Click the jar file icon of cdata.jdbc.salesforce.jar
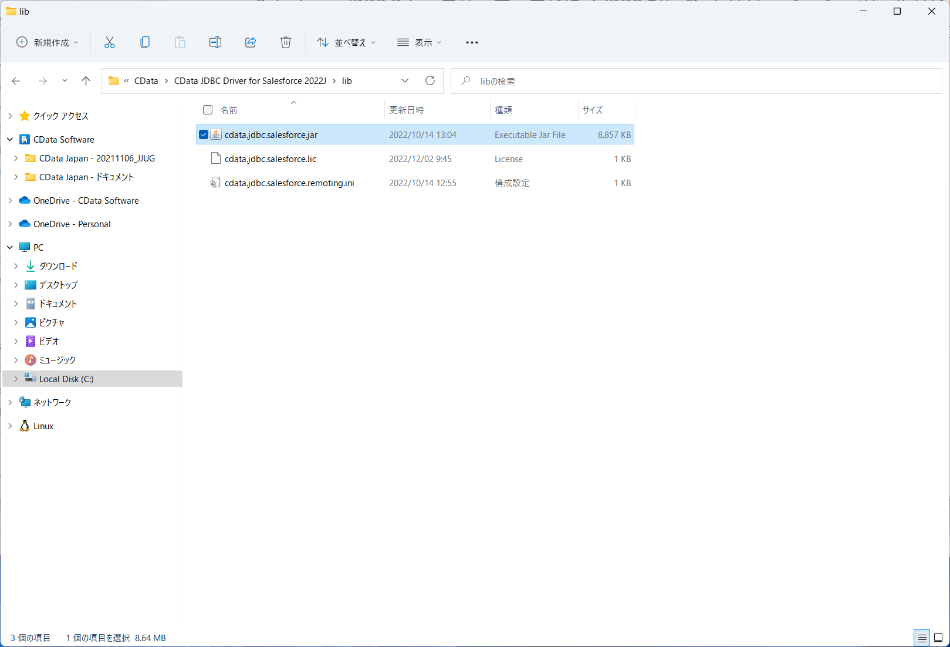This screenshot has height=647, width=950. (x=216, y=134)
